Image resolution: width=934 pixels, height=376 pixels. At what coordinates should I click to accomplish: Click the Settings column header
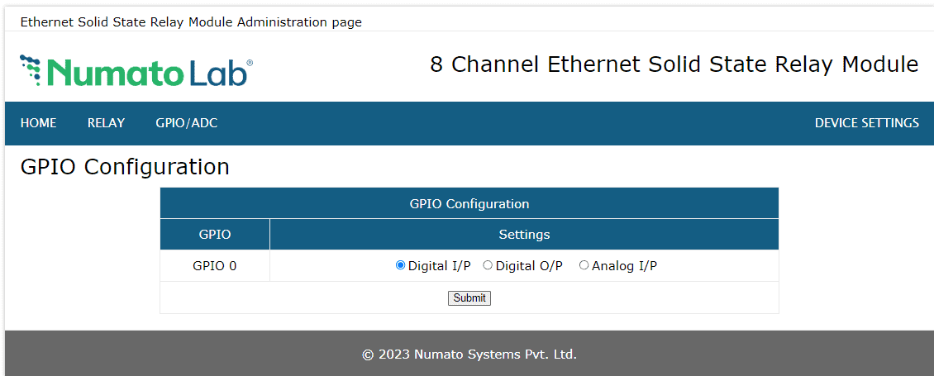(x=524, y=235)
